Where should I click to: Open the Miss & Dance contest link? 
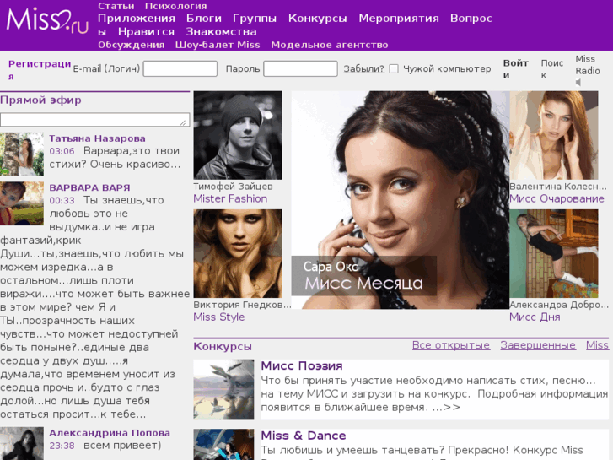coord(303,436)
